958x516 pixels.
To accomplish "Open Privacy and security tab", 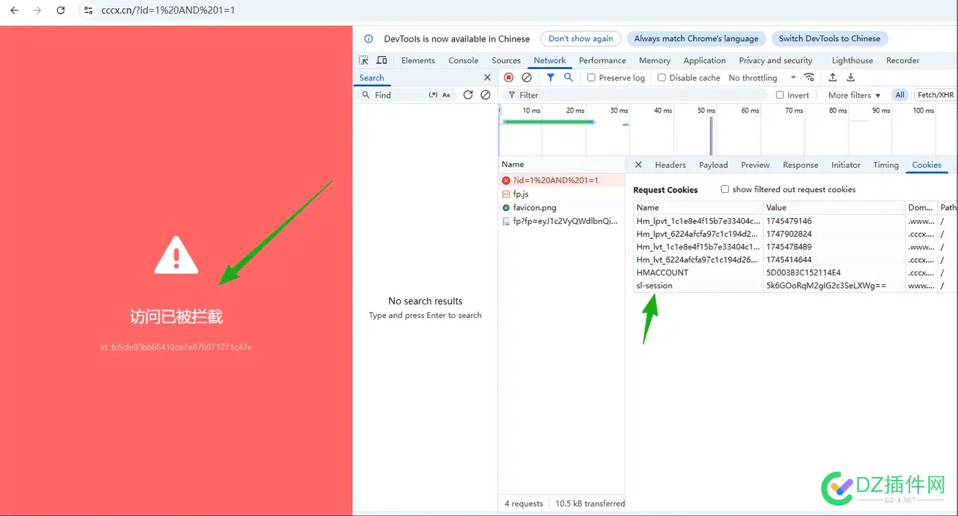I will tap(775, 60).
